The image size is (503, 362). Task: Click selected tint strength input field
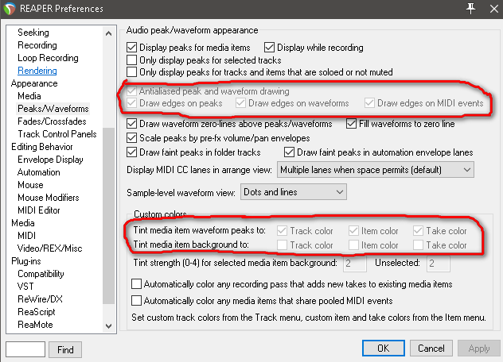(x=355, y=264)
